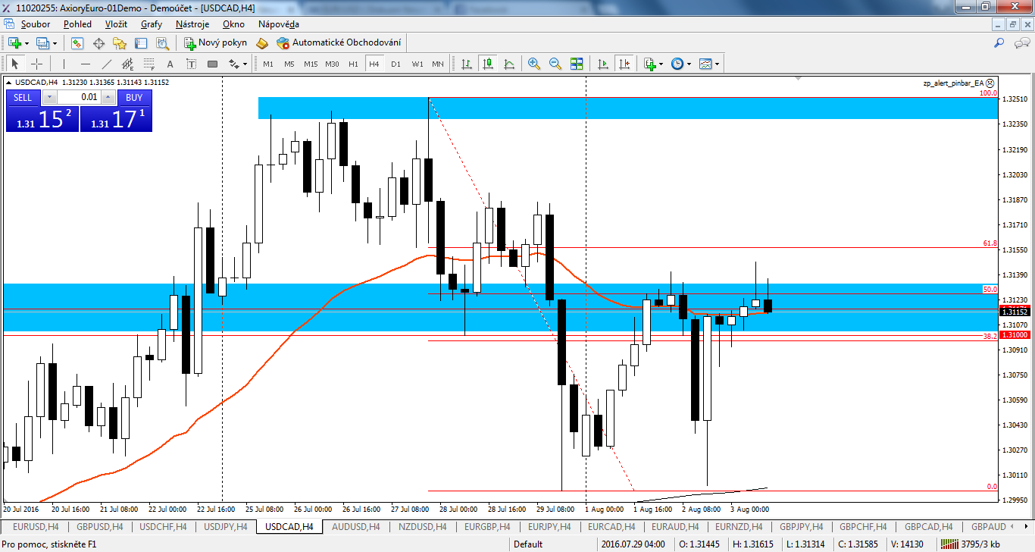The image size is (1035, 552).
Task: Click the BUY button
Action: click(134, 97)
